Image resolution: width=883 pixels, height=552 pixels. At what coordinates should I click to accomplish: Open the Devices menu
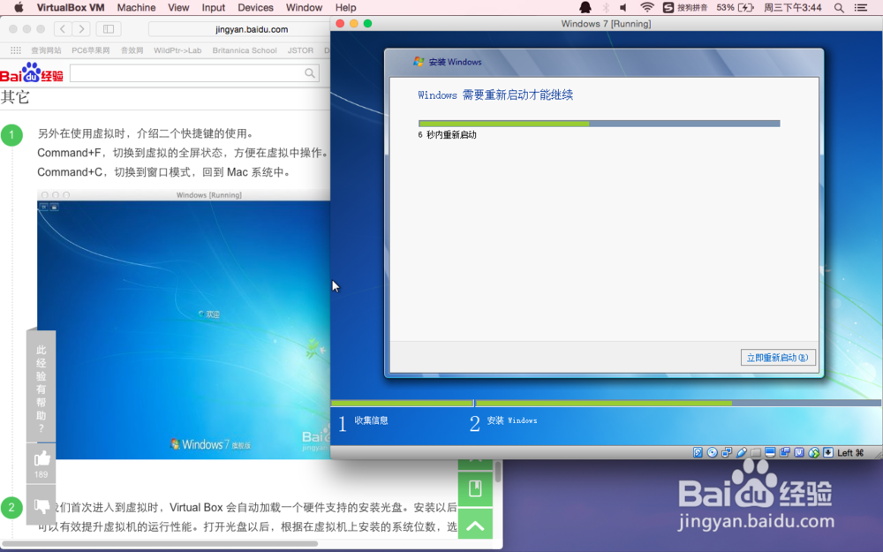[255, 7]
